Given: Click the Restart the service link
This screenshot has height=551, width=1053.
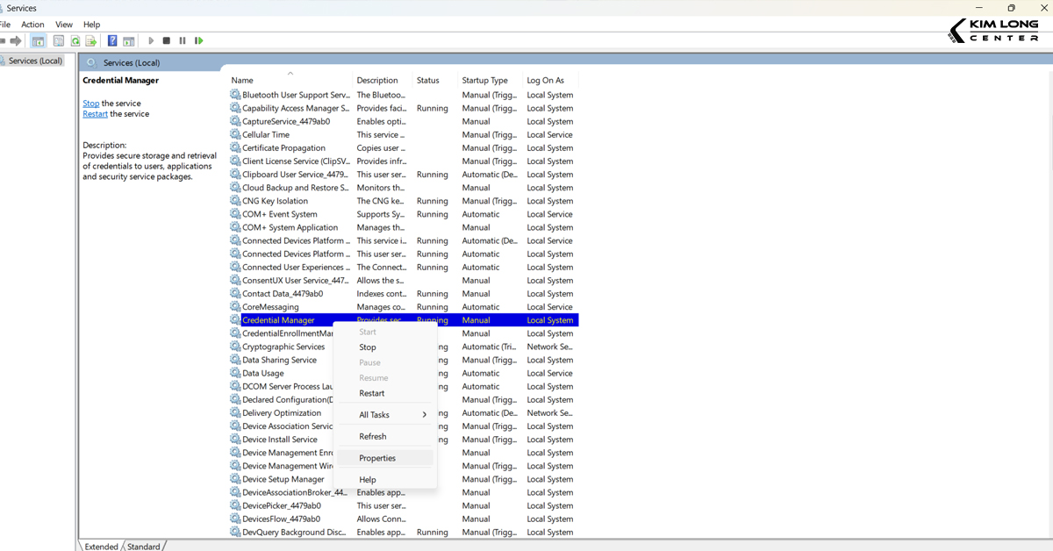Looking at the screenshot, I should click(94, 113).
